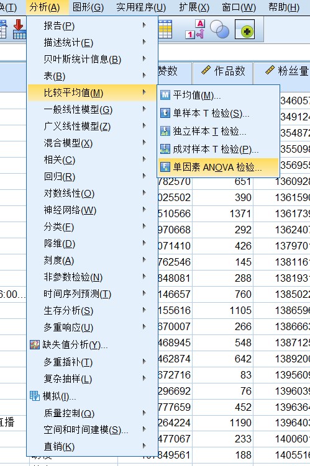Click the green plus toolbar icon
The height and width of the screenshot is (466, 310).
pyautogui.click(x=245, y=29)
